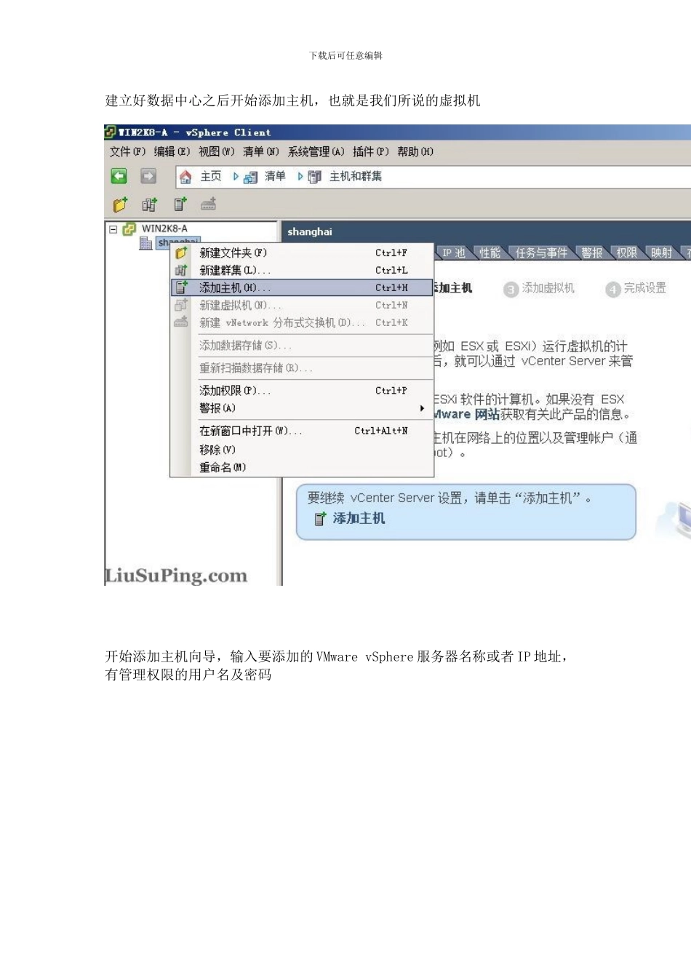The width and height of the screenshot is (691, 978).
Task: Open the 帮助(H) menu
Action: click(415, 151)
